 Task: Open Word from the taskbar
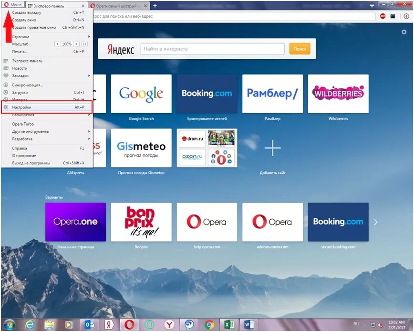[x=249, y=324]
